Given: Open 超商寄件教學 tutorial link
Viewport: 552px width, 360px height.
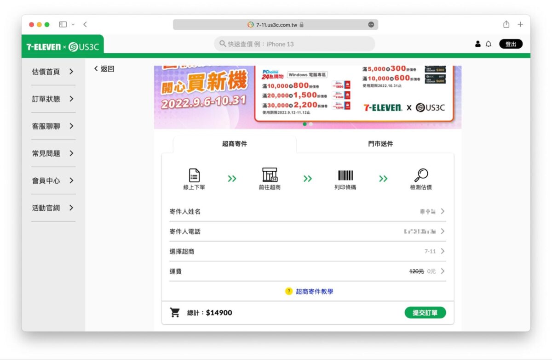Looking at the screenshot, I should click(x=315, y=291).
